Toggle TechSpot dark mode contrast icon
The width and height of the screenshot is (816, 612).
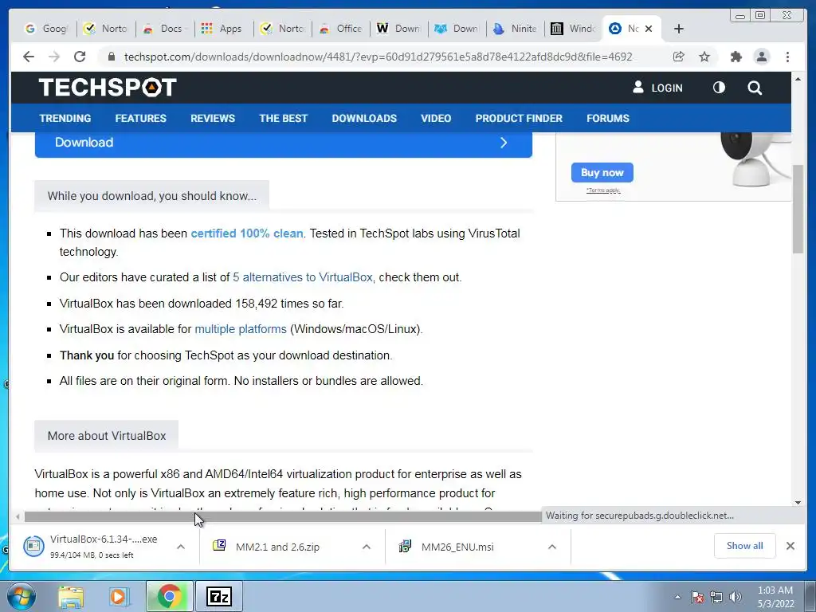719,88
